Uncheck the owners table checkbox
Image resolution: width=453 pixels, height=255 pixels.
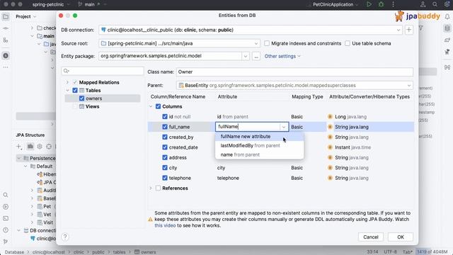[82, 98]
